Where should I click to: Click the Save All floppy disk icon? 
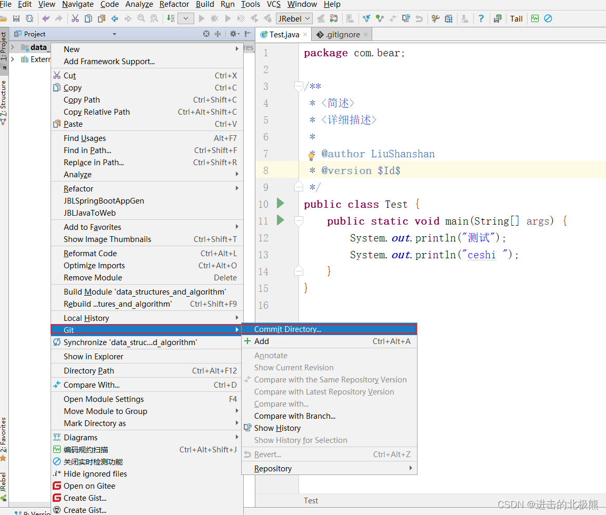coord(16,18)
